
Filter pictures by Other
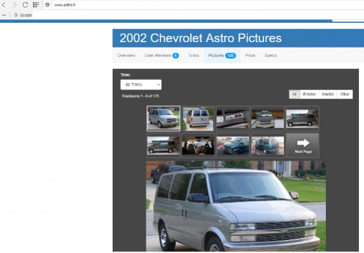click(345, 94)
